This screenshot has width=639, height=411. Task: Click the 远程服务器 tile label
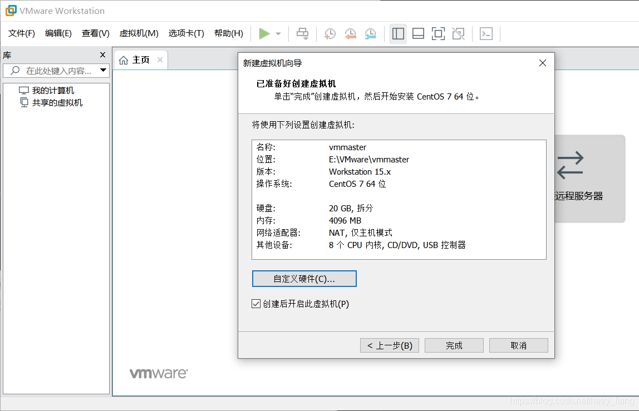tap(579, 196)
